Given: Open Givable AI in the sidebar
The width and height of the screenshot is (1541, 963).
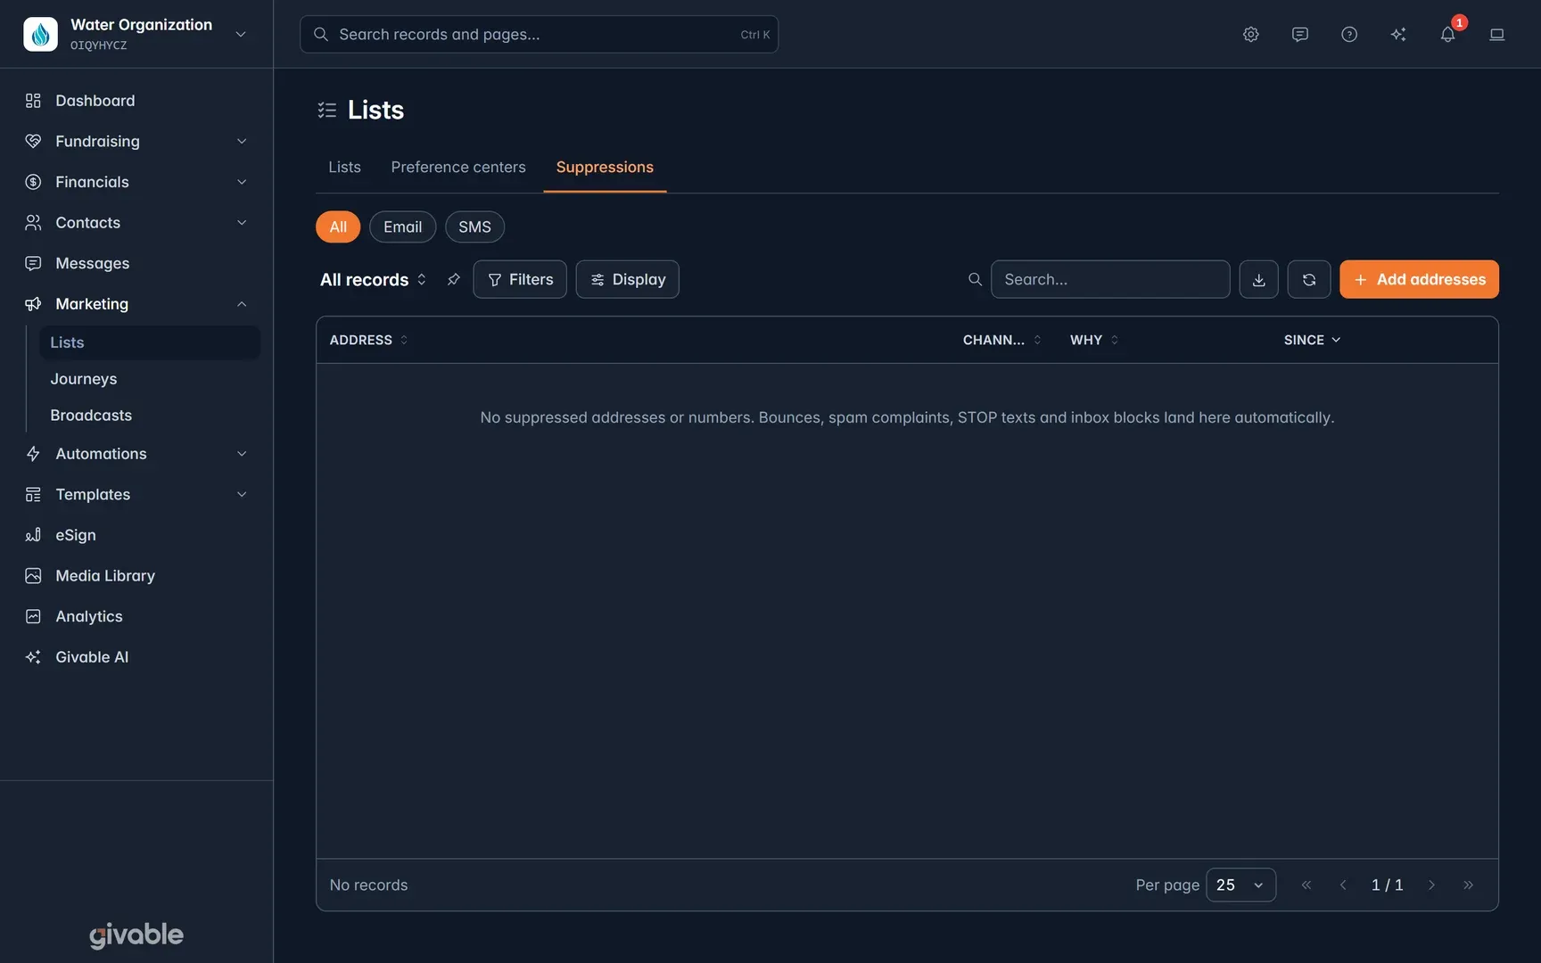Looking at the screenshot, I should pos(92,657).
